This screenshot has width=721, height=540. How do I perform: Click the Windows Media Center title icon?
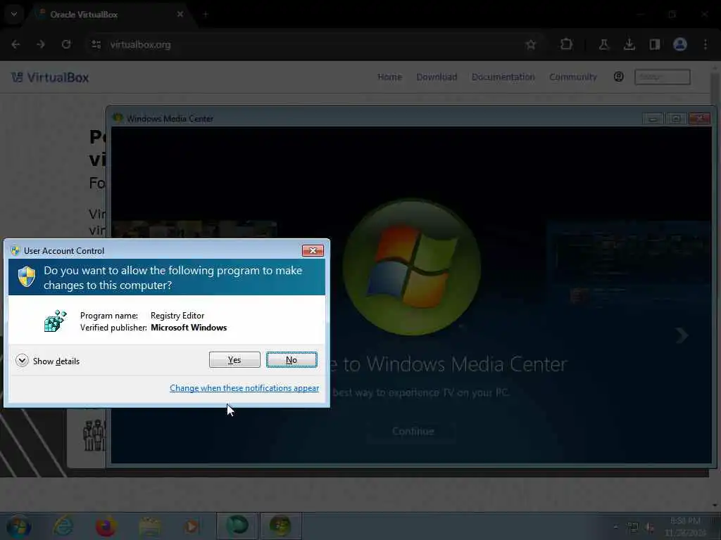[x=118, y=118]
